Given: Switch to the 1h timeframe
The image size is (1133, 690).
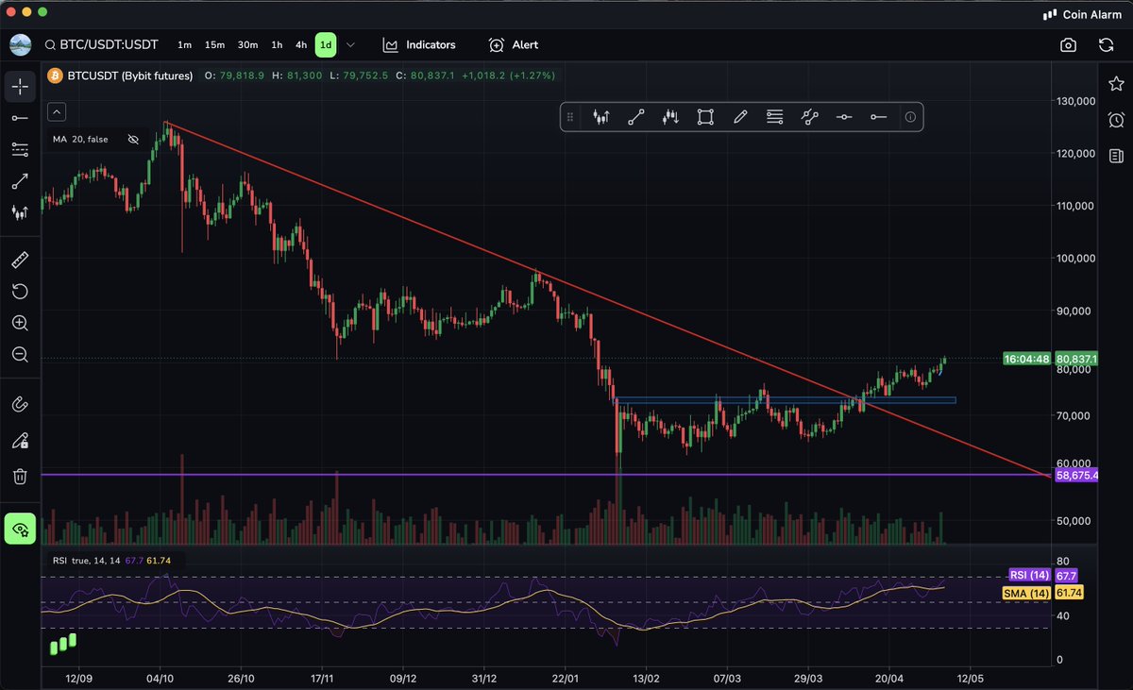Looking at the screenshot, I should 277,44.
